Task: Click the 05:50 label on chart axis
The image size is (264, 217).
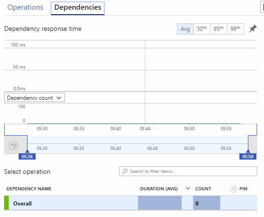Action: 189,129
